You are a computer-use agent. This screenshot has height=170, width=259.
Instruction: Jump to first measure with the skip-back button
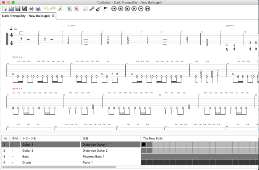(x=114, y=8)
